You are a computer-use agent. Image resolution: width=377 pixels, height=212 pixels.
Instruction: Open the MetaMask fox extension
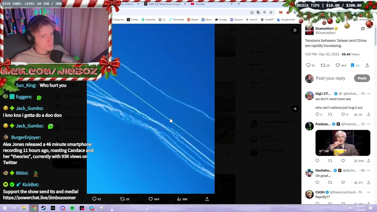[281, 12]
